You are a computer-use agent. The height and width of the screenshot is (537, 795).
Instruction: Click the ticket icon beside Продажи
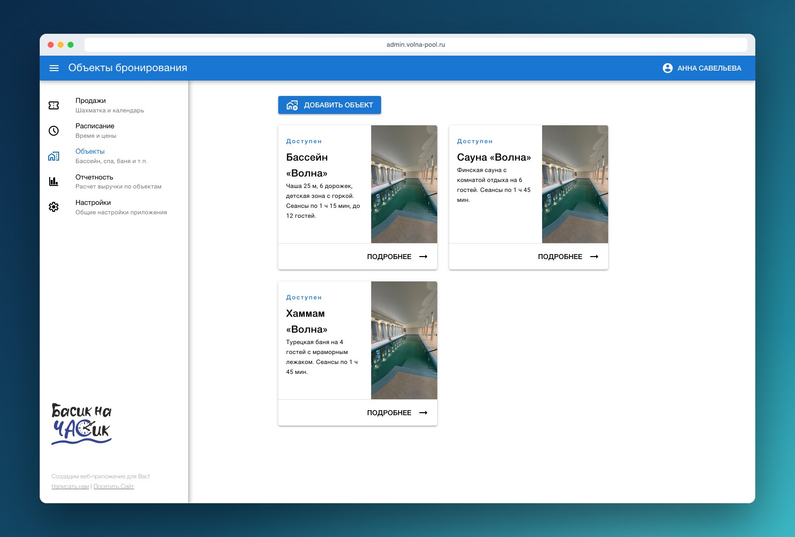[54, 105]
